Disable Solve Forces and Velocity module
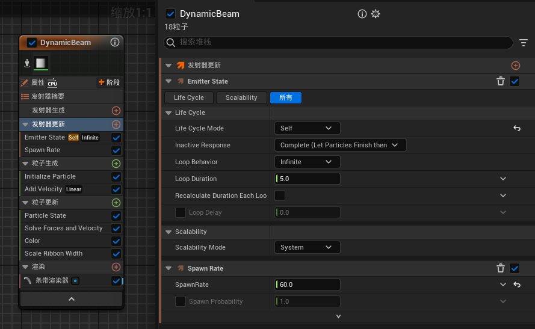Screen dimensions: 535x329 pos(116,229)
